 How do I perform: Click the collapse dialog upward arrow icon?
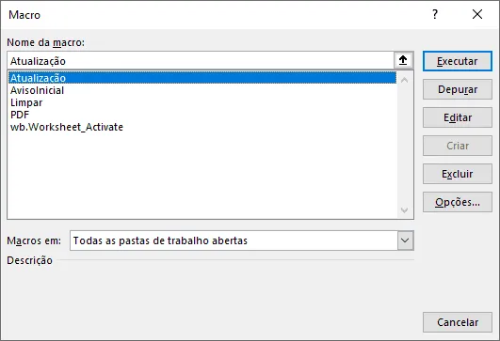click(403, 60)
